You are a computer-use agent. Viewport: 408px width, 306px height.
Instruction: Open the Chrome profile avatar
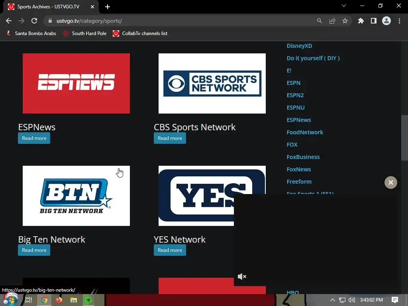coord(386,21)
